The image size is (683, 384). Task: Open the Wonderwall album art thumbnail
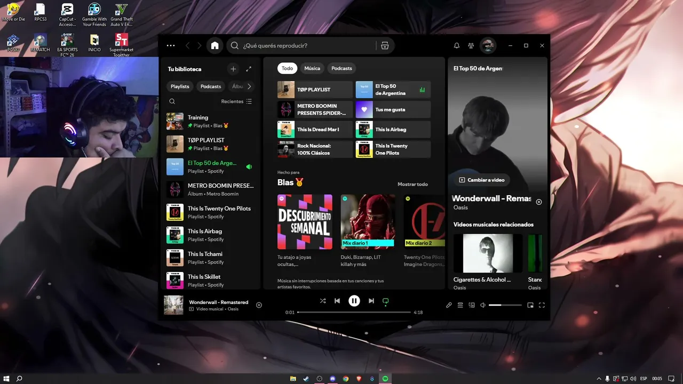(173, 305)
